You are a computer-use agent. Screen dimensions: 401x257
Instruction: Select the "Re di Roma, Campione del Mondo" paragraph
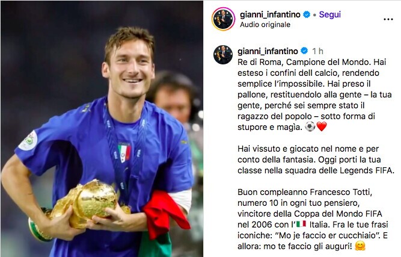[314, 94]
